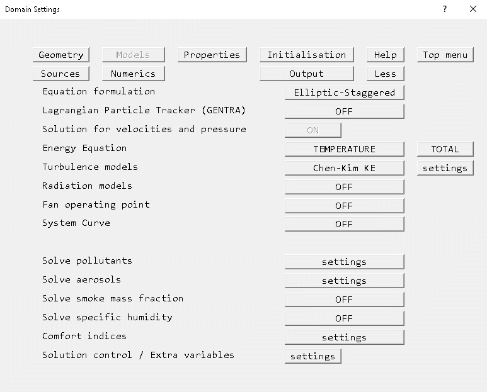Select a different turbulence model than Chen-Kim KE
The height and width of the screenshot is (392, 487).
(344, 168)
